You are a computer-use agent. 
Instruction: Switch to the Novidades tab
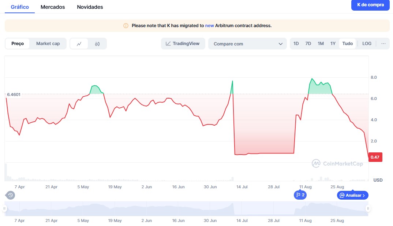[x=90, y=7]
